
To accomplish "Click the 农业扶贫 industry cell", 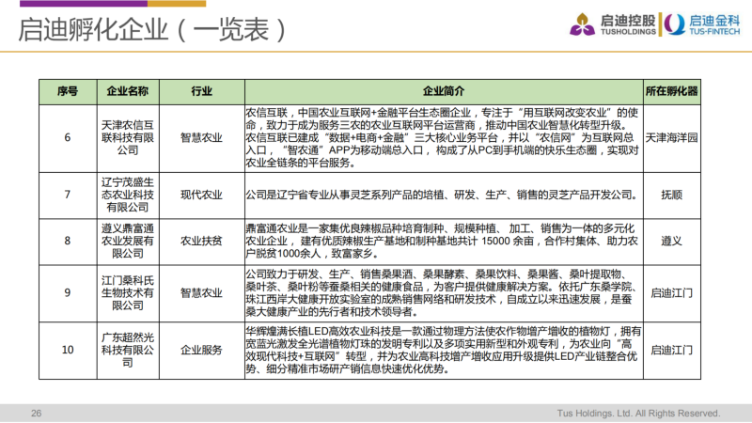I will [x=201, y=242].
